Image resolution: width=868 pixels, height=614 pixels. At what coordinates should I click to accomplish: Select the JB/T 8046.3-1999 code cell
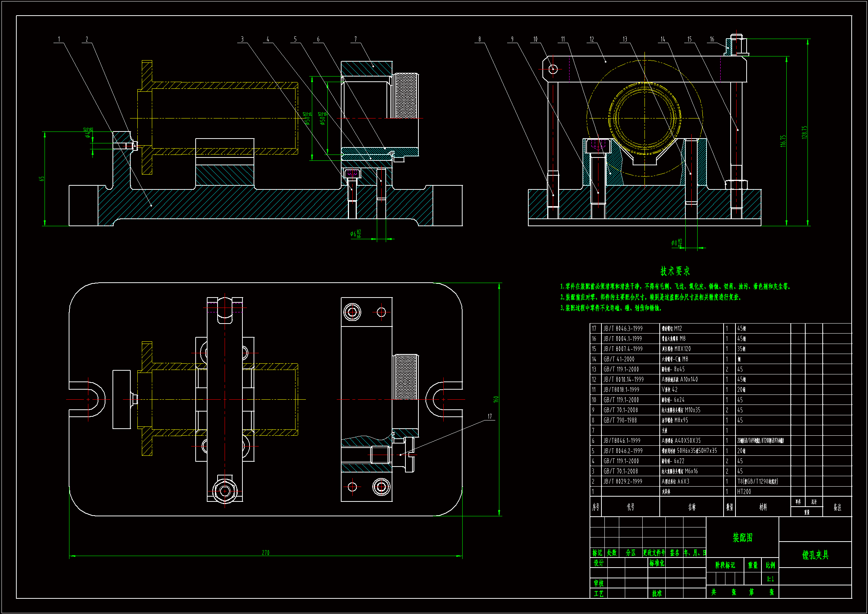(x=623, y=328)
